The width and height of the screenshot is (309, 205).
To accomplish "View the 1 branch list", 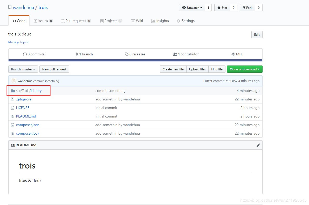I will 84,54.
